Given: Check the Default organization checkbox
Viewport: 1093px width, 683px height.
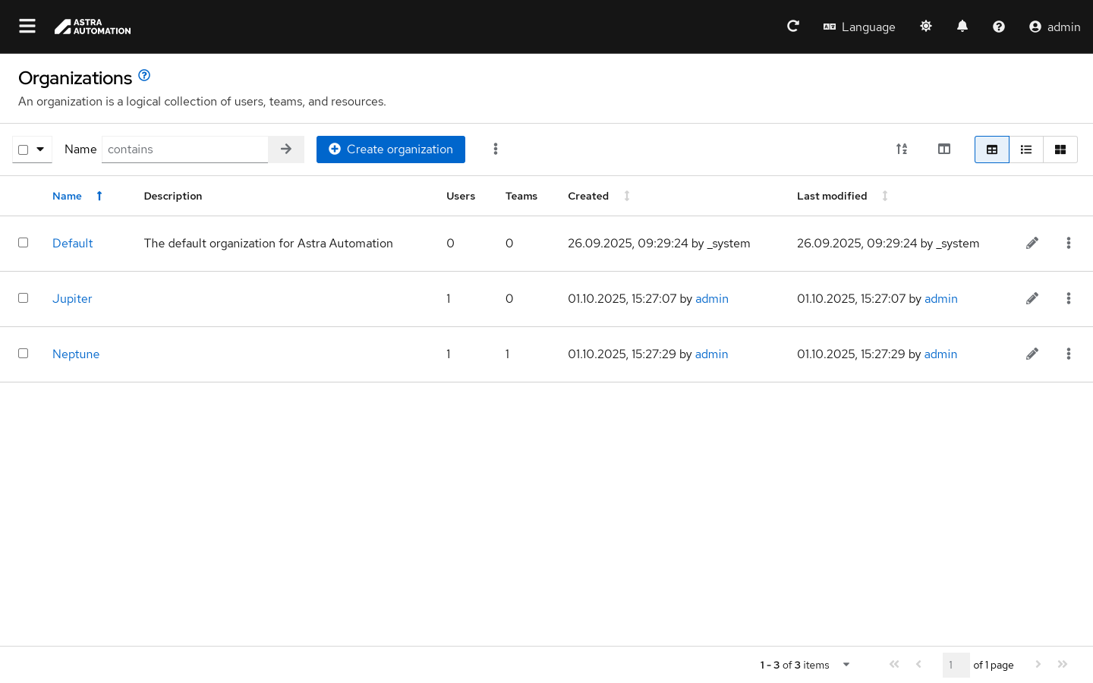Looking at the screenshot, I should coord(24,243).
